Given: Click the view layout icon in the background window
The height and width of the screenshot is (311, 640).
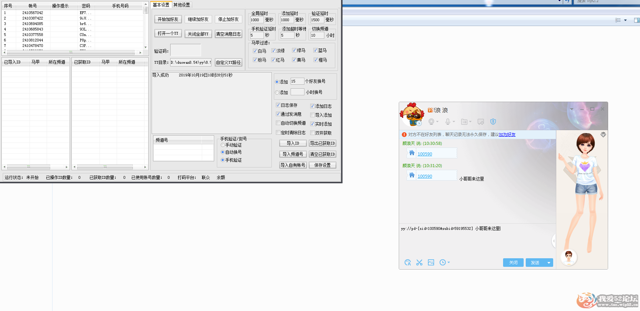Looking at the screenshot, I should pos(618,20).
